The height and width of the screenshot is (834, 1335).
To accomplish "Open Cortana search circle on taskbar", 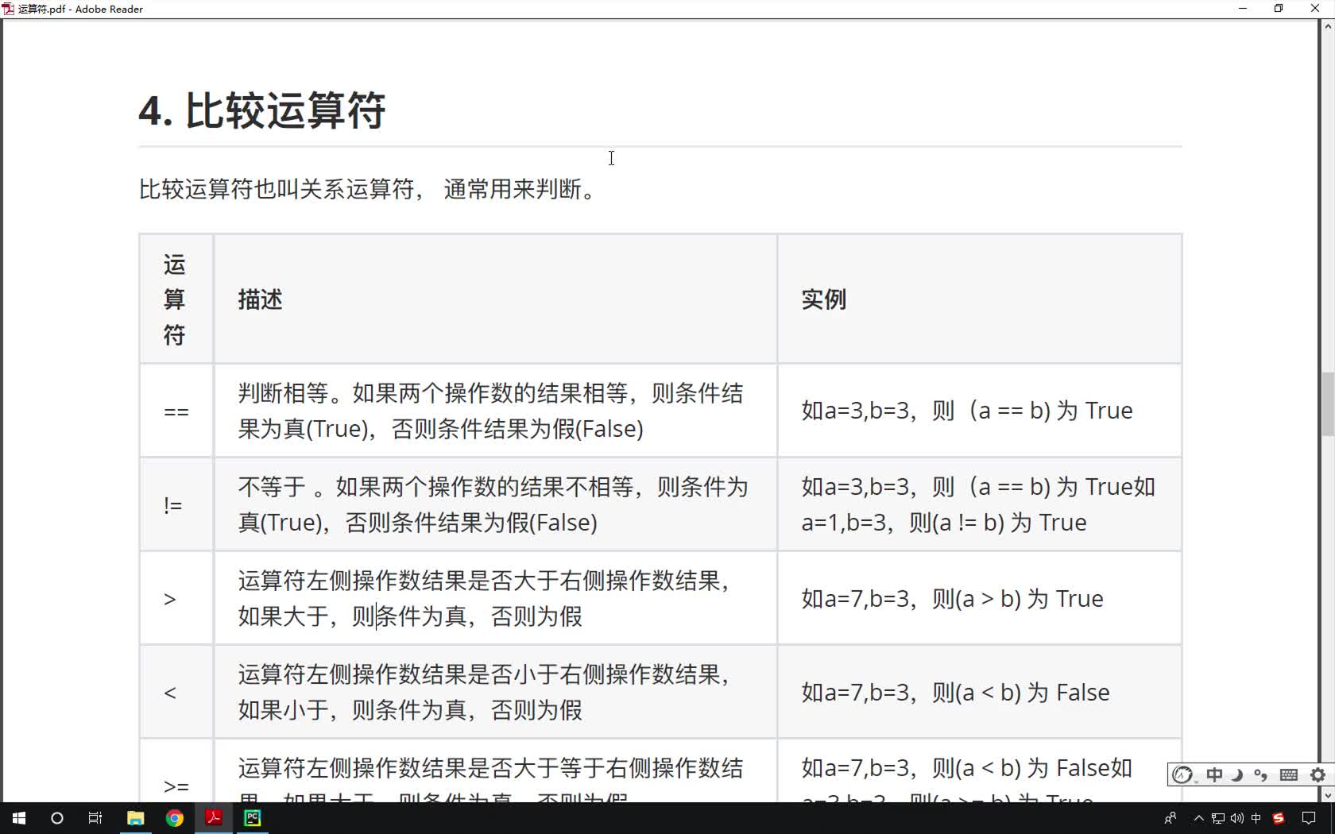I will click(x=57, y=818).
